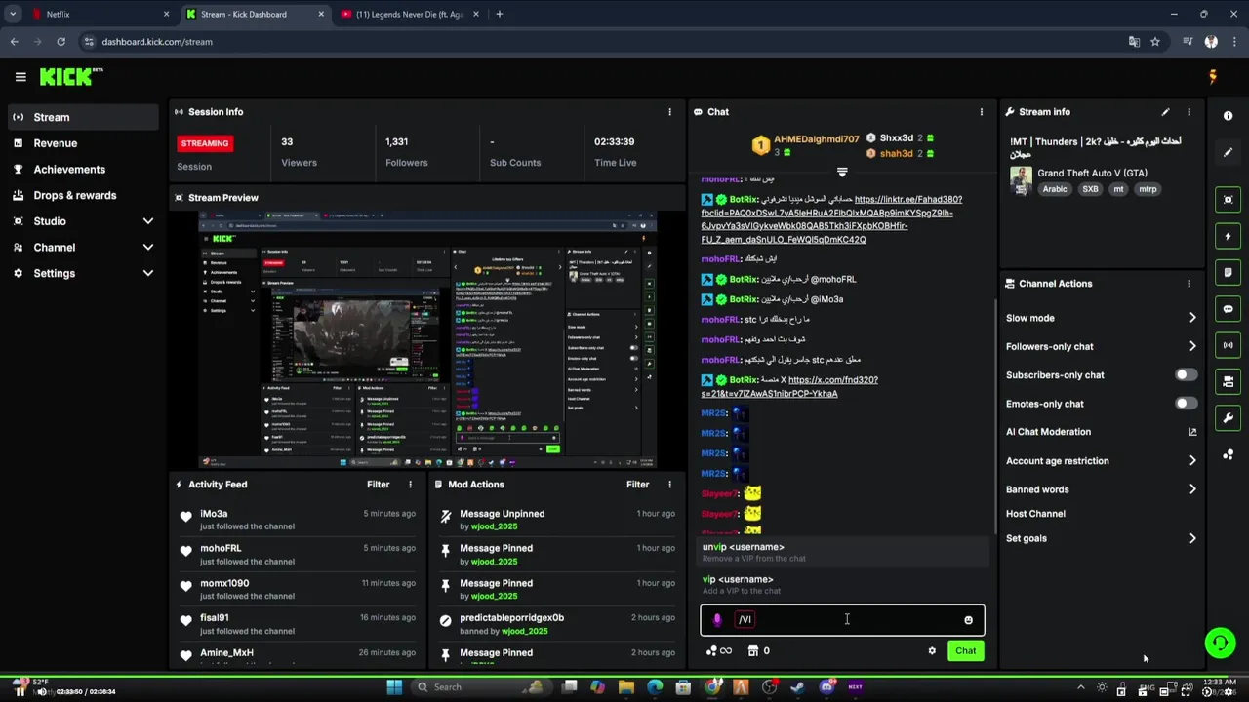Toggle the channel actions widget icon
The height and width of the screenshot is (702, 1249).
(1228, 381)
